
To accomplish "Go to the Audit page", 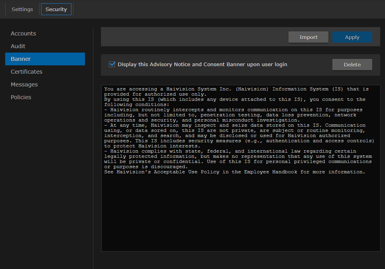I will tap(18, 46).
